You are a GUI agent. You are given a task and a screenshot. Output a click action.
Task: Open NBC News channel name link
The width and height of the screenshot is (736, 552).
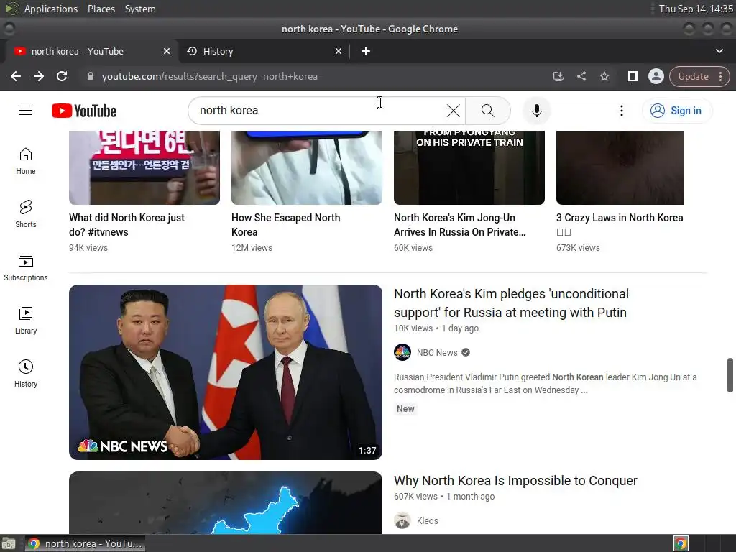[437, 352]
